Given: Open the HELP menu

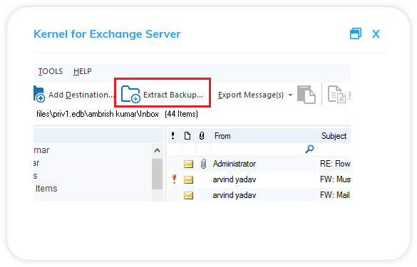Looking at the screenshot, I should pos(83,71).
